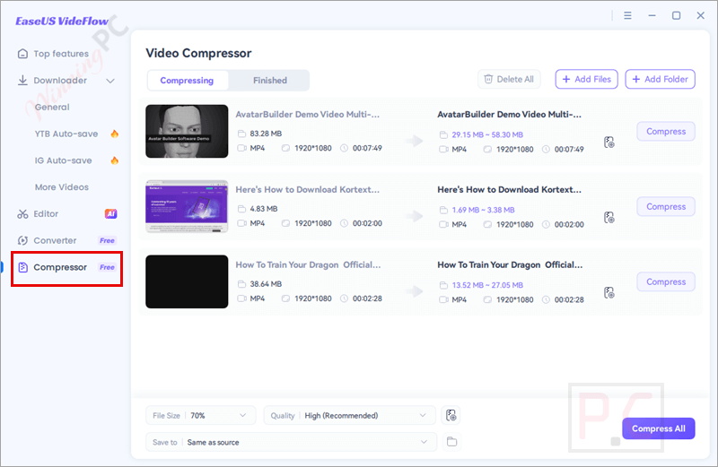Viewport: 718px width, 467px height.
Task: Open AvatarBuilder Demo Video thumbnail
Action: [187, 131]
